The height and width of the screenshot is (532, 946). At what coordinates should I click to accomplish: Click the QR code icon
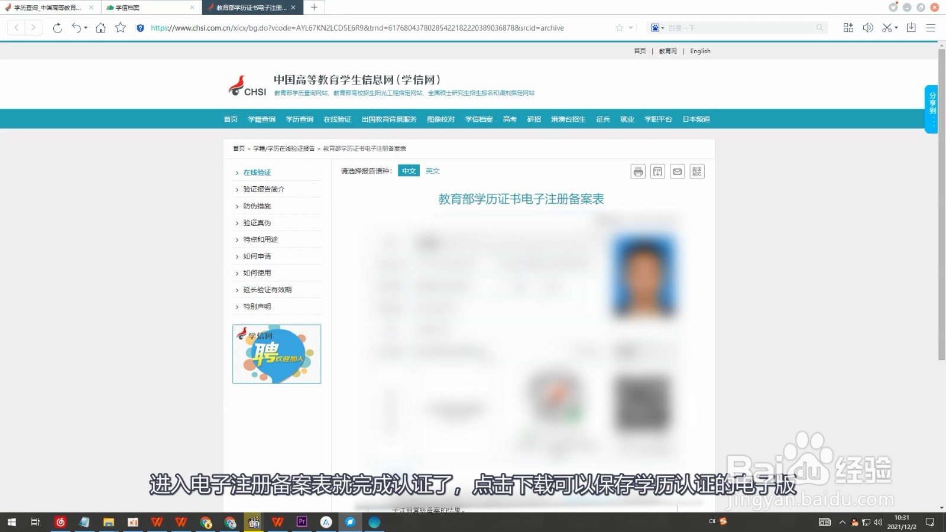click(x=697, y=171)
